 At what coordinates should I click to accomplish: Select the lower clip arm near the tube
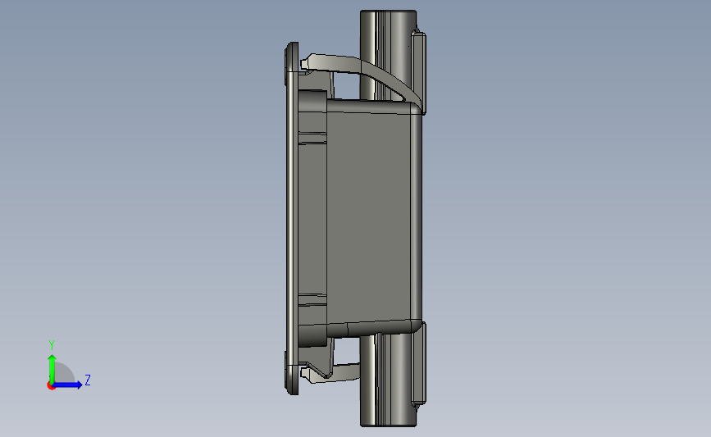click(x=330, y=373)
